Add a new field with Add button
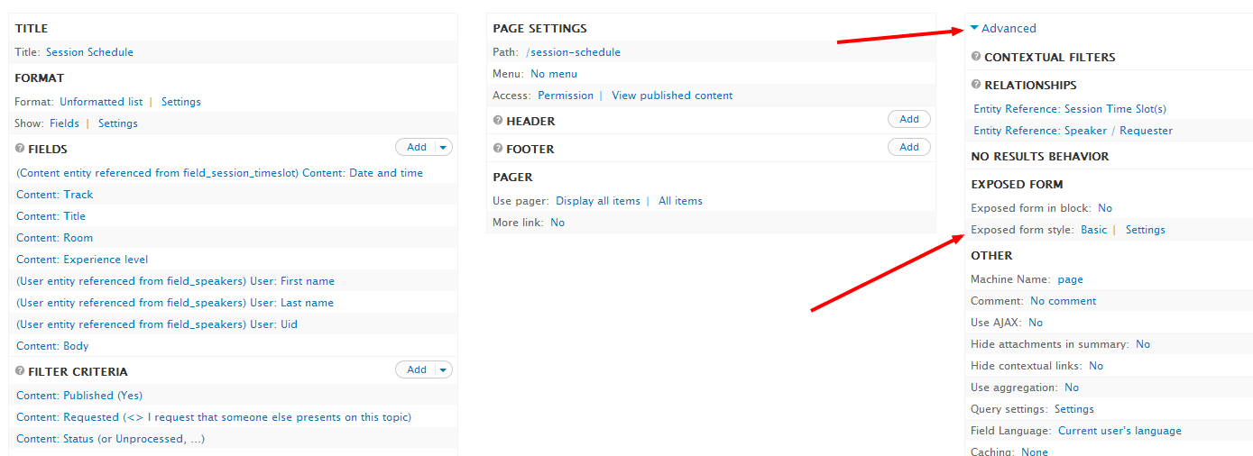The image size is (1253, 456). pyautogui.click(x=416, y=147)
